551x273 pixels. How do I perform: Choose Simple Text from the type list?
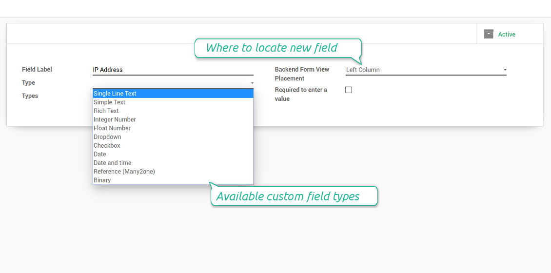point(173,102)
